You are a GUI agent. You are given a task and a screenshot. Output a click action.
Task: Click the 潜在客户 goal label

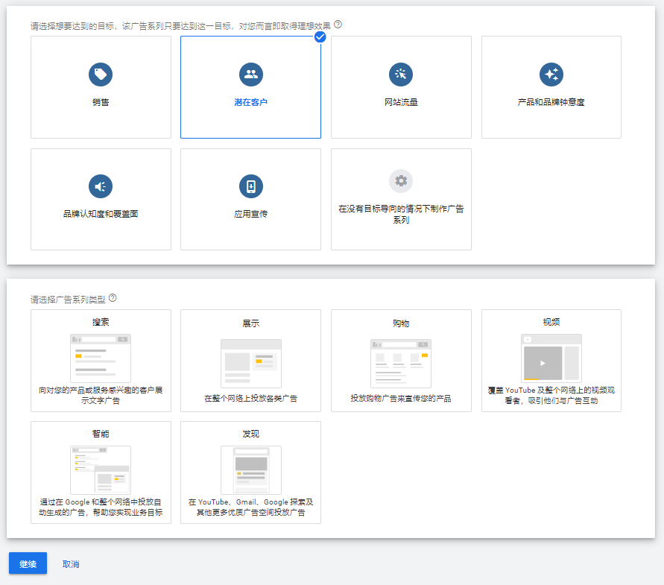coord(250,102)
